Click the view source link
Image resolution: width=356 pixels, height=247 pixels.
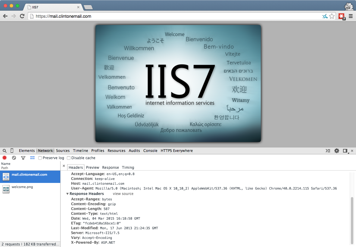[x=123, y=194]
